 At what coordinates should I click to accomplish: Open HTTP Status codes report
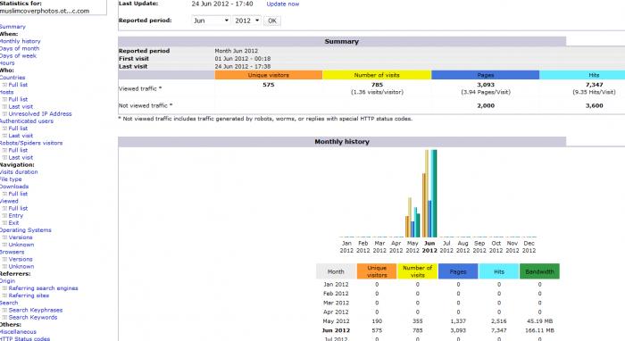click(x=25, y=338)
